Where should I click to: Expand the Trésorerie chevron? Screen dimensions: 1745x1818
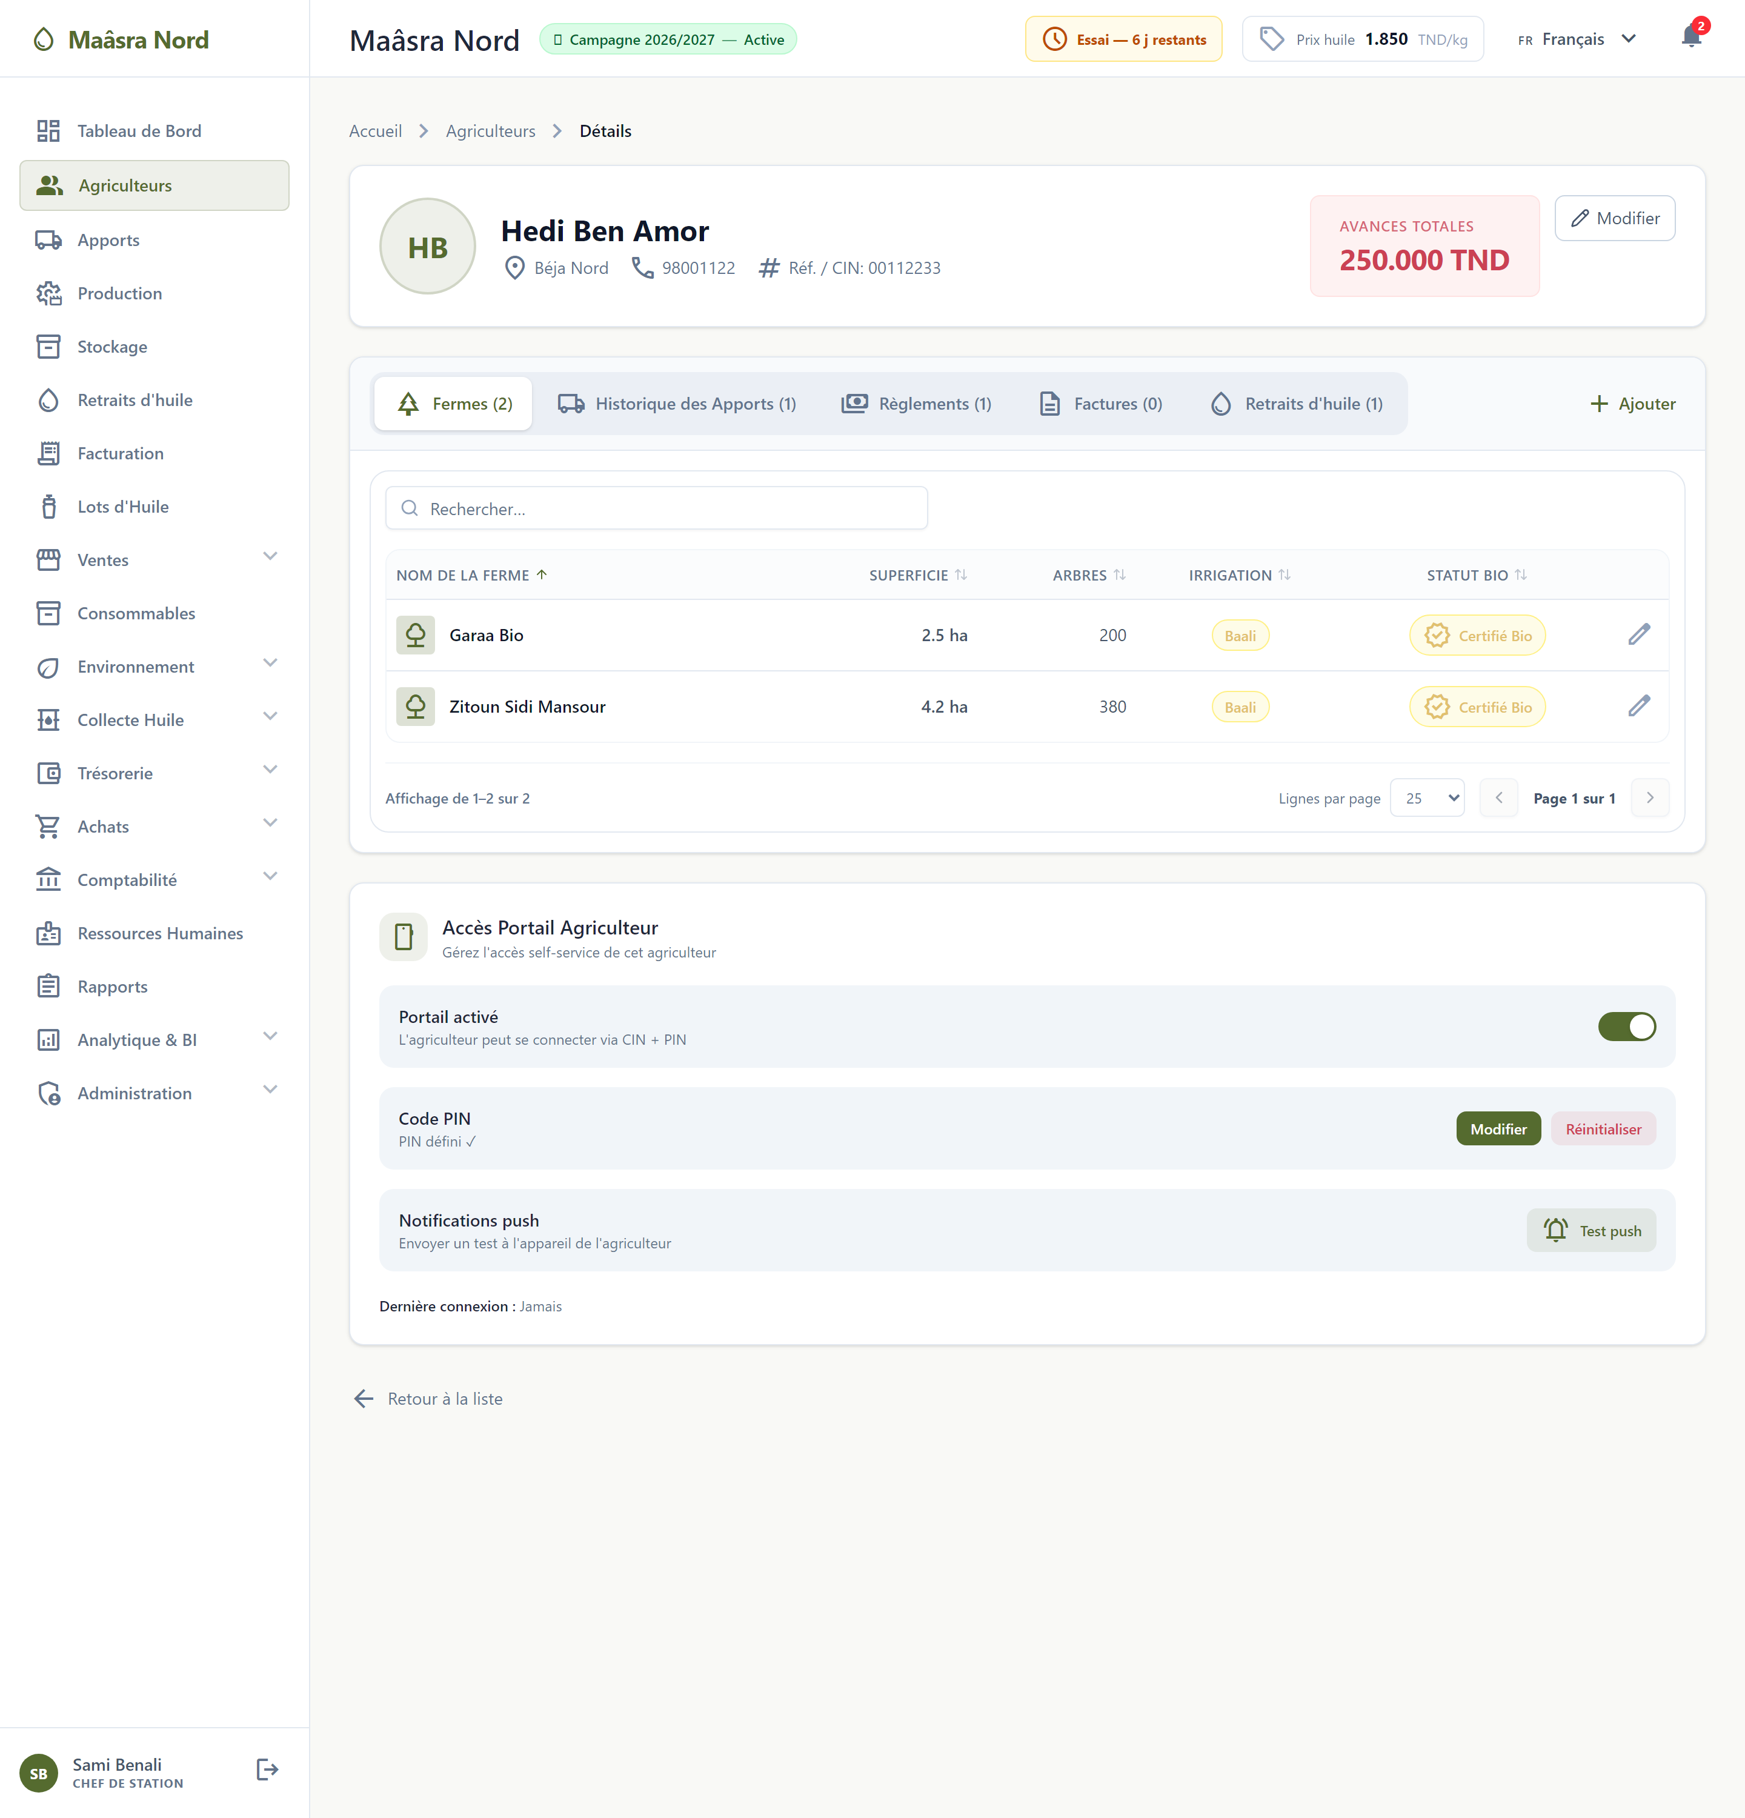(x=270, y=770)
